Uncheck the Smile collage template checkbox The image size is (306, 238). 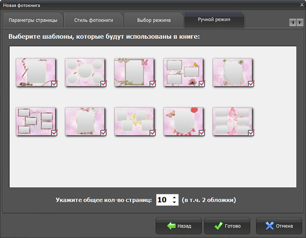pos(54,133)
